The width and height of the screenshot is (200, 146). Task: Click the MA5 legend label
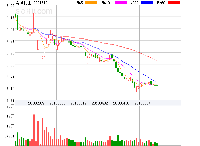coord(80,3)
